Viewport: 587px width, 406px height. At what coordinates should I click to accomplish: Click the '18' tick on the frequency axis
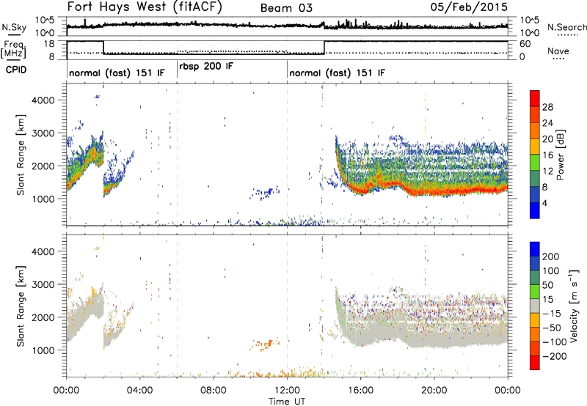pos(49,44)
